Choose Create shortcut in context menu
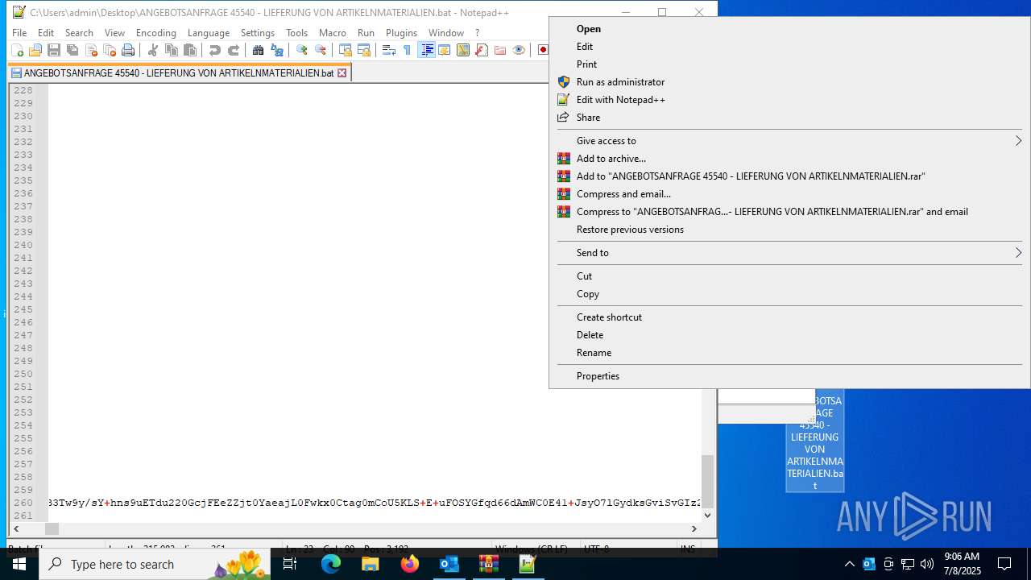 tap(609, 317)
